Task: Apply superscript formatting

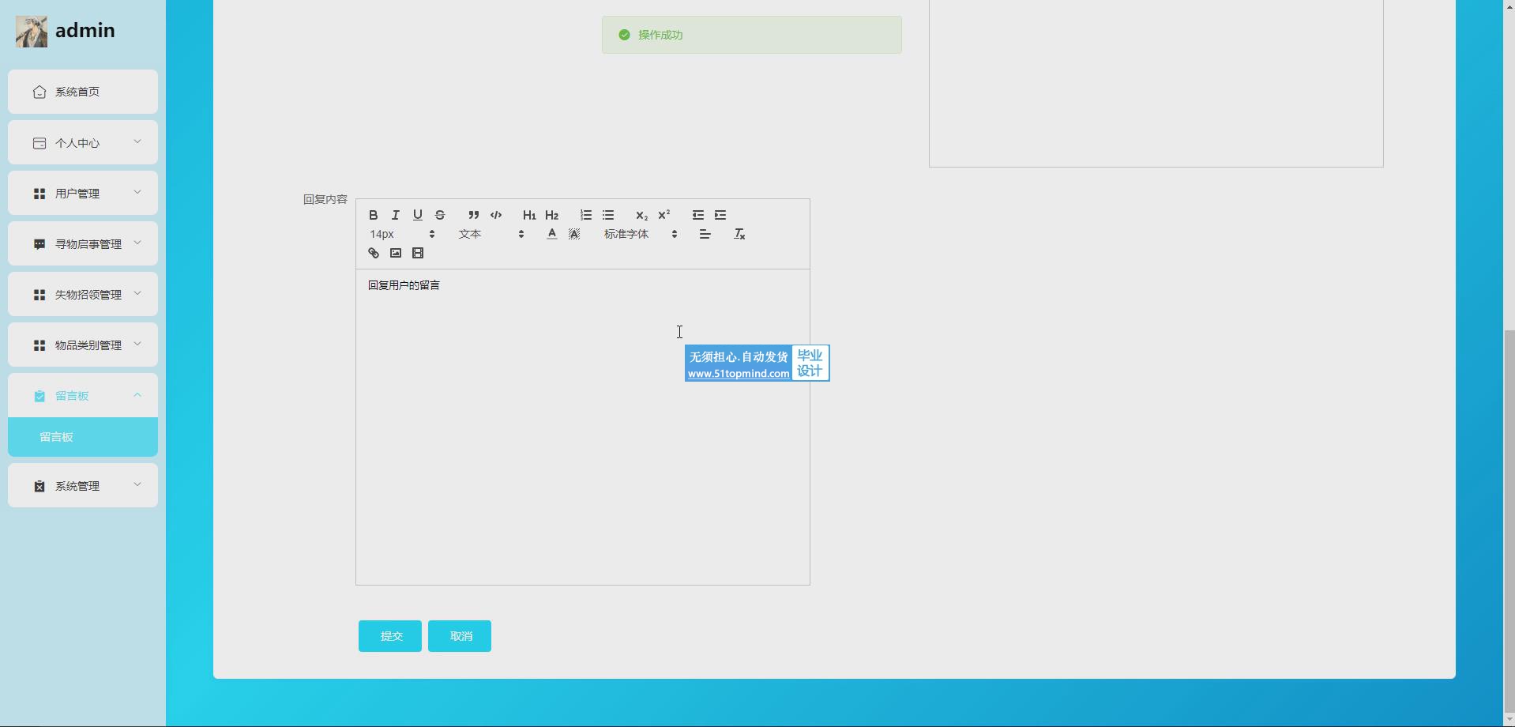Action: pos(664,215)
